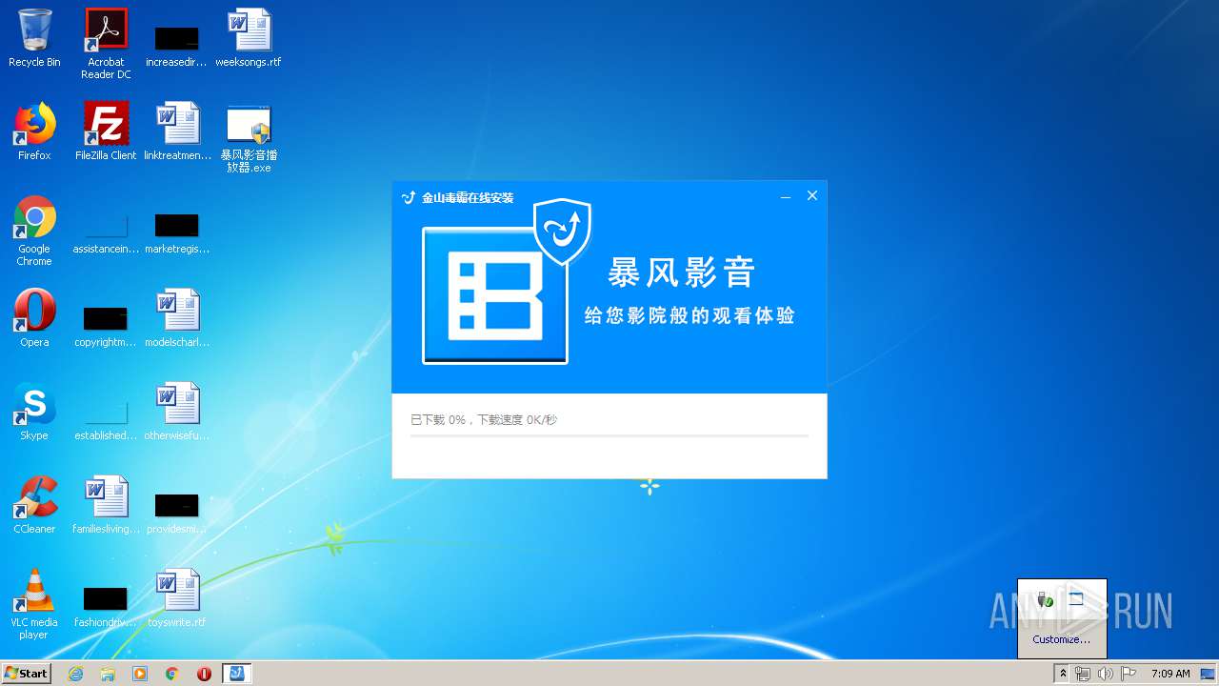This screenshot has height=686, width=1219.
Task: Click the window icon in tray popup
Action: click(x=1077, y=599)
